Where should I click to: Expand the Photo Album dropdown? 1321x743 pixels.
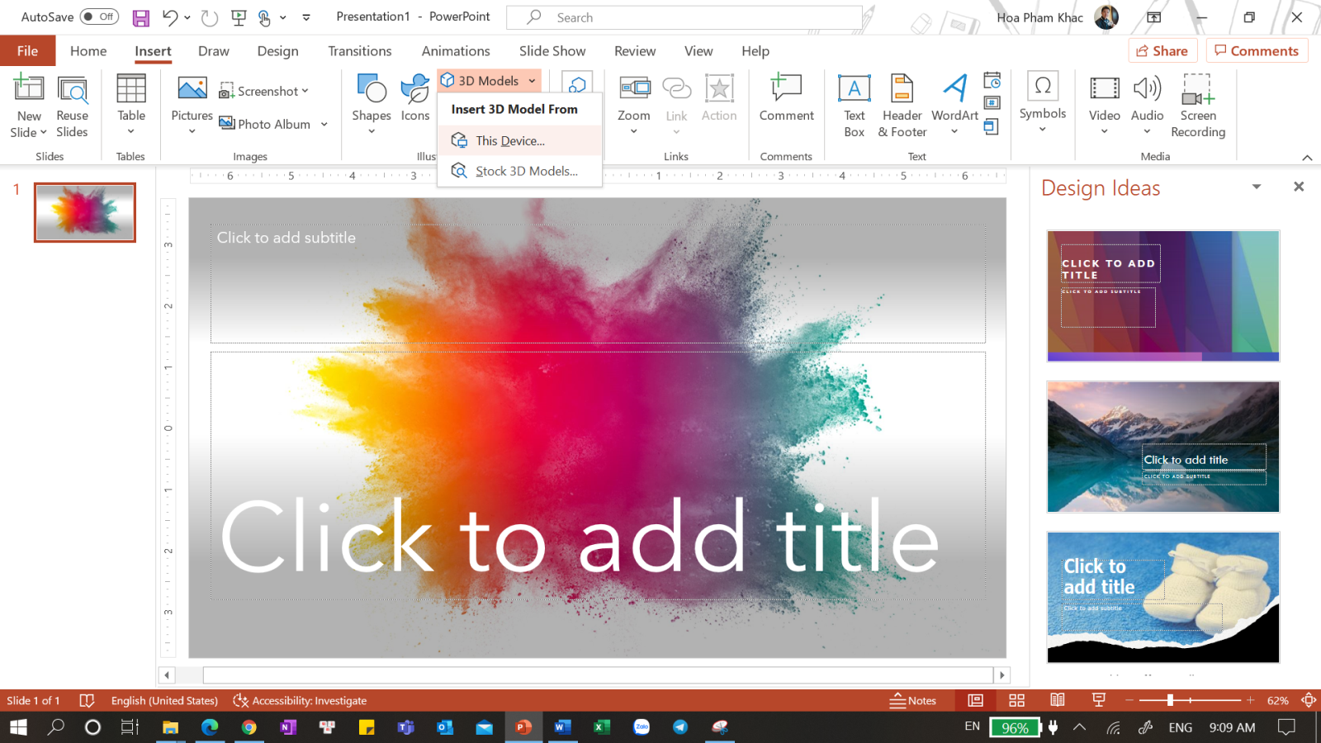point(324,124)
